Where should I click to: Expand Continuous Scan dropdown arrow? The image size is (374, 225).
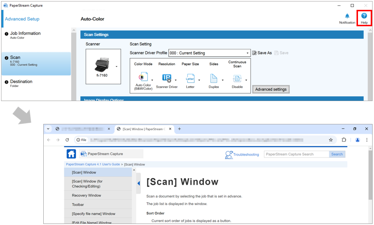point(246,80)
